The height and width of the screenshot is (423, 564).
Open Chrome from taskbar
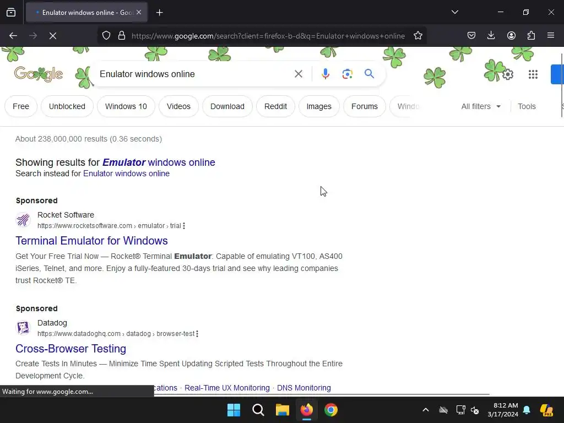pyautogui.click(x=330, y=410)
